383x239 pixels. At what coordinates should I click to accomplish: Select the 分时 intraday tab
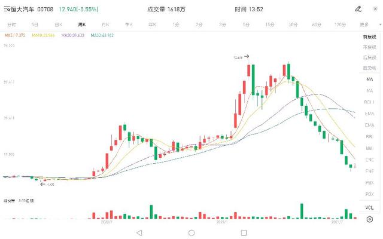tap(11, 24)
